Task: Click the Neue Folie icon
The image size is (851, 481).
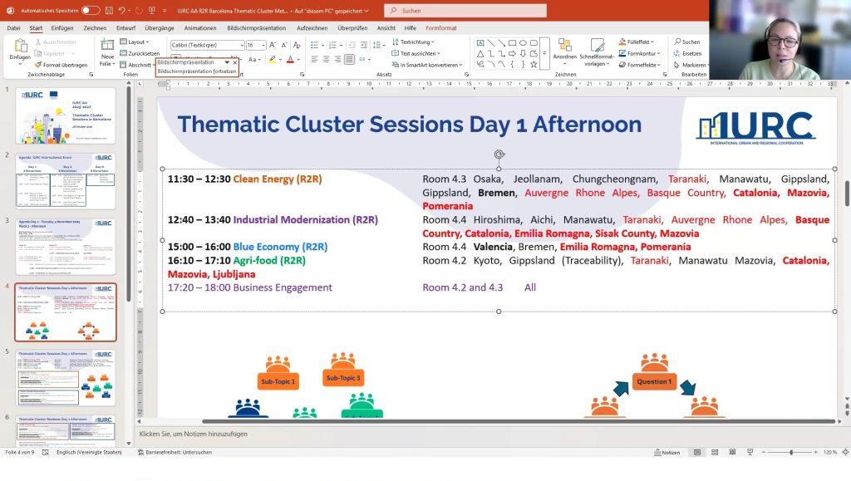Action: click(107, 50)
